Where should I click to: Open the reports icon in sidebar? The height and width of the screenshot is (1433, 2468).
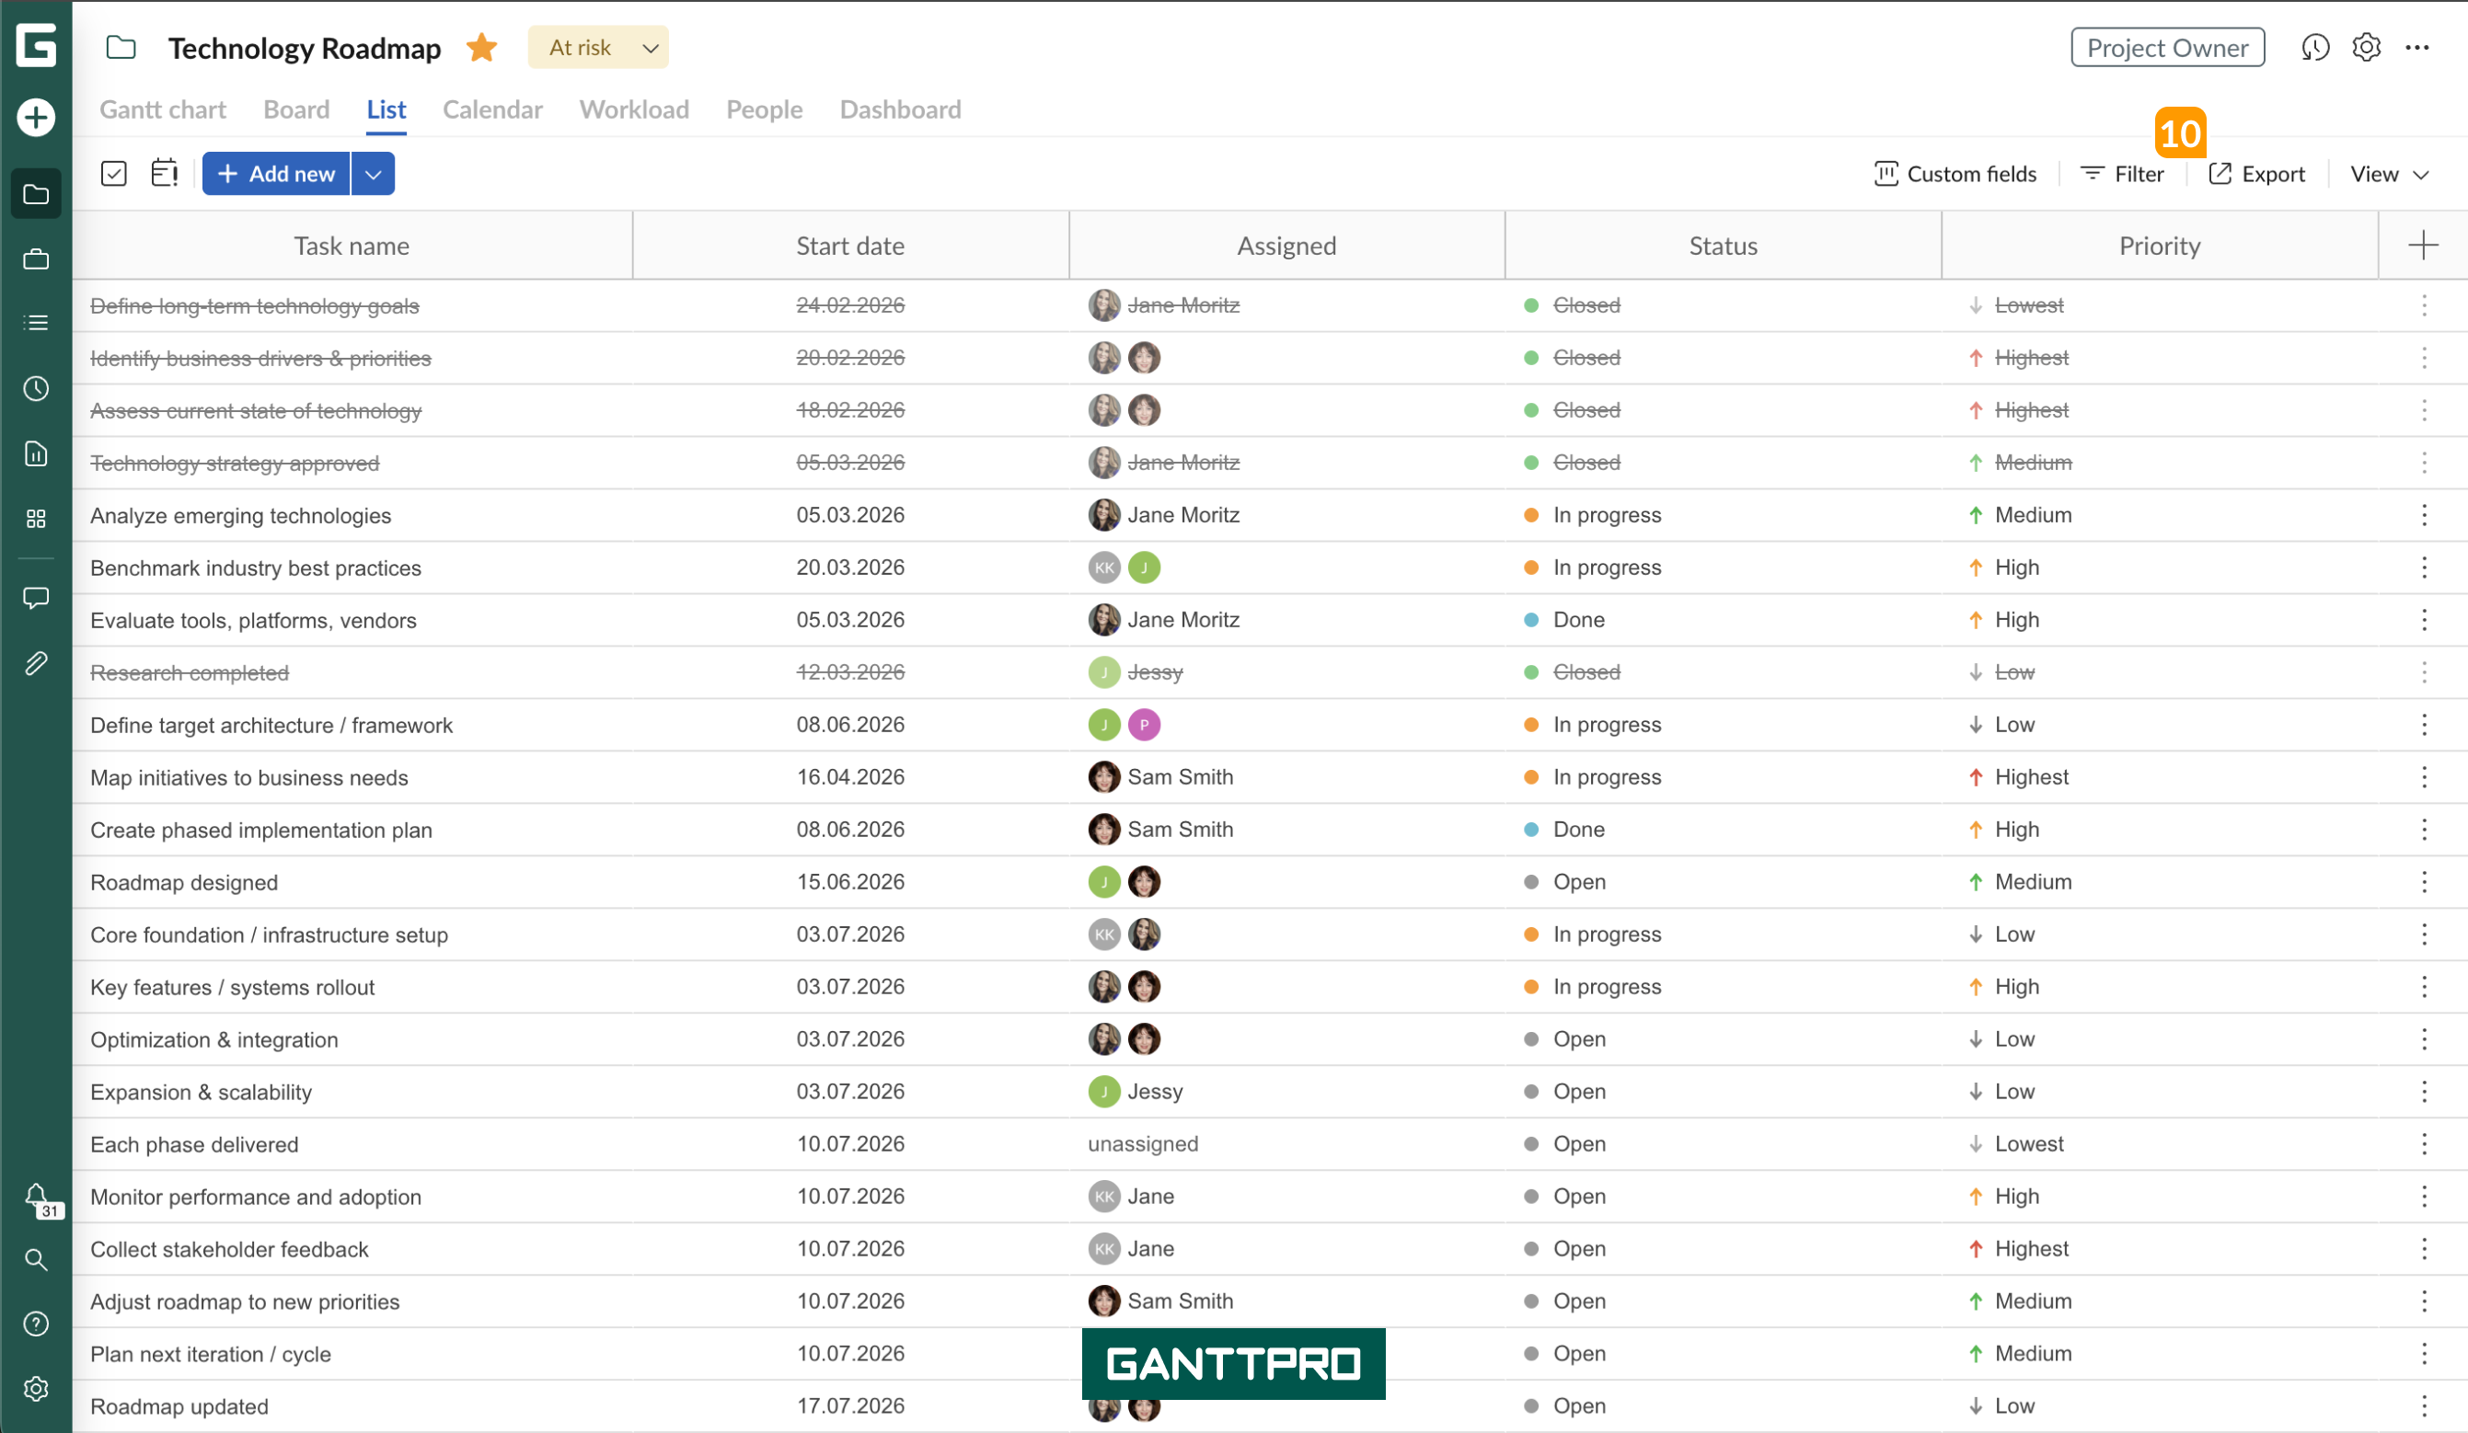pos(36,453)
